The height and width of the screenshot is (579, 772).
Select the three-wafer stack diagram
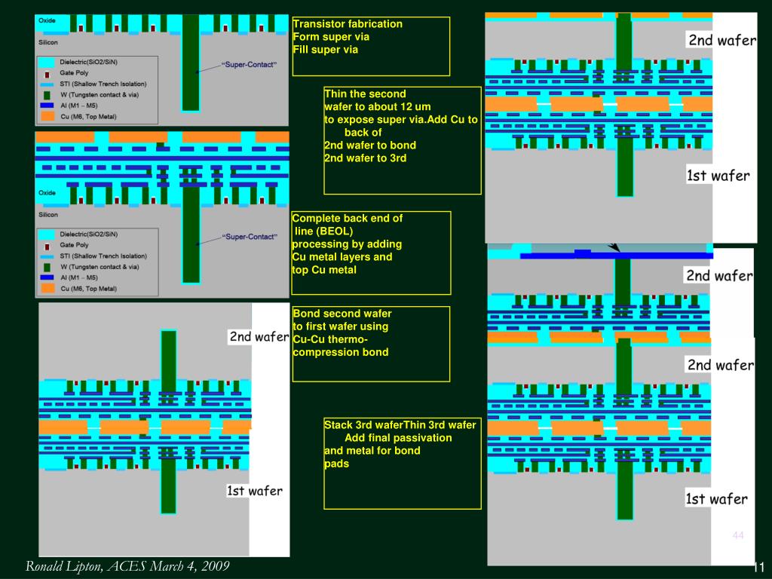621,405
